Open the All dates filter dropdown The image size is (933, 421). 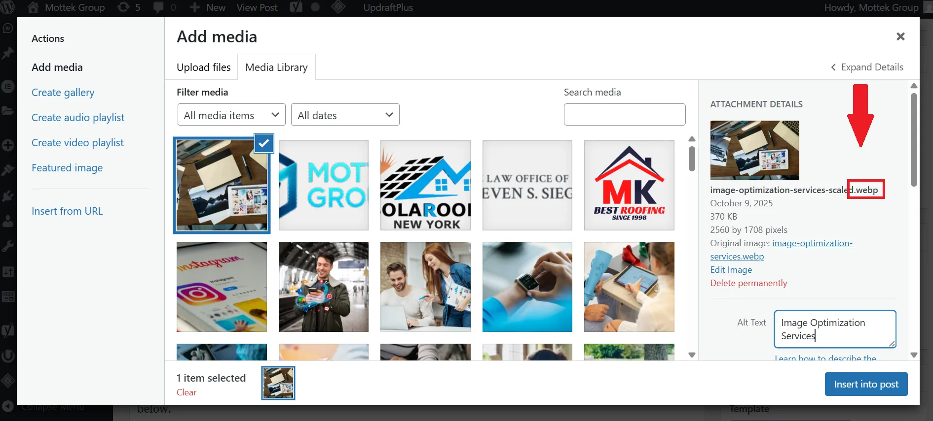345,115
